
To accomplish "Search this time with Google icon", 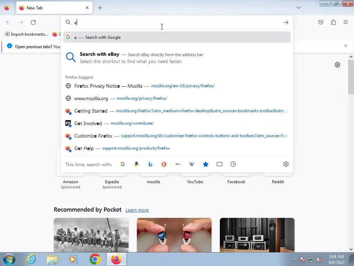I will click(x=123, y=164).
